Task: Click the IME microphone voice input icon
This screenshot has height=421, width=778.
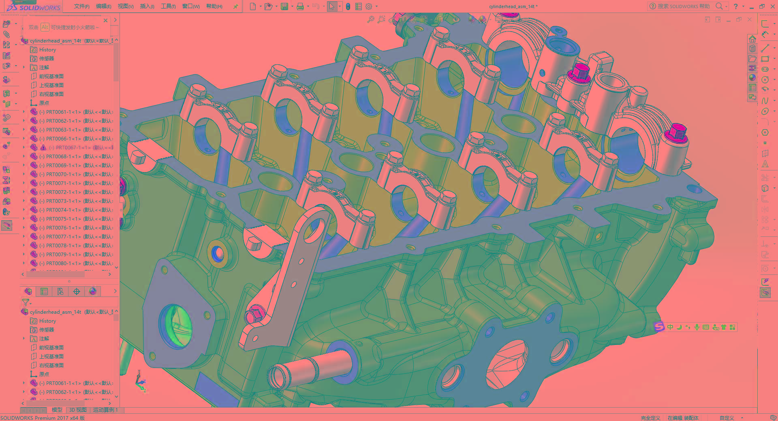Action: point(697,327)
